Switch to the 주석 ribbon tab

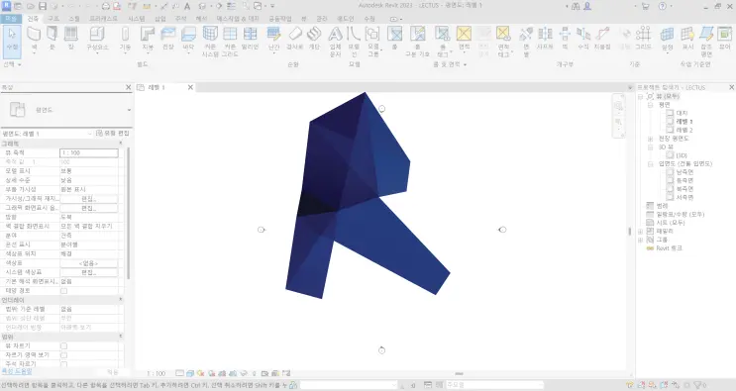[x=180, y=19]
